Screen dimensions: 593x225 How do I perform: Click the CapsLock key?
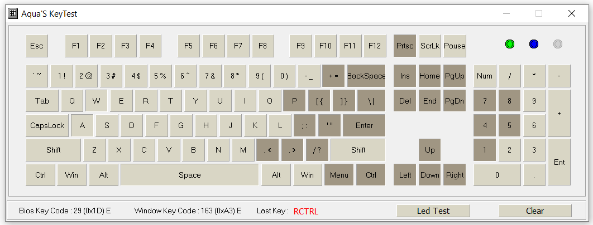[x=47, y=125]
